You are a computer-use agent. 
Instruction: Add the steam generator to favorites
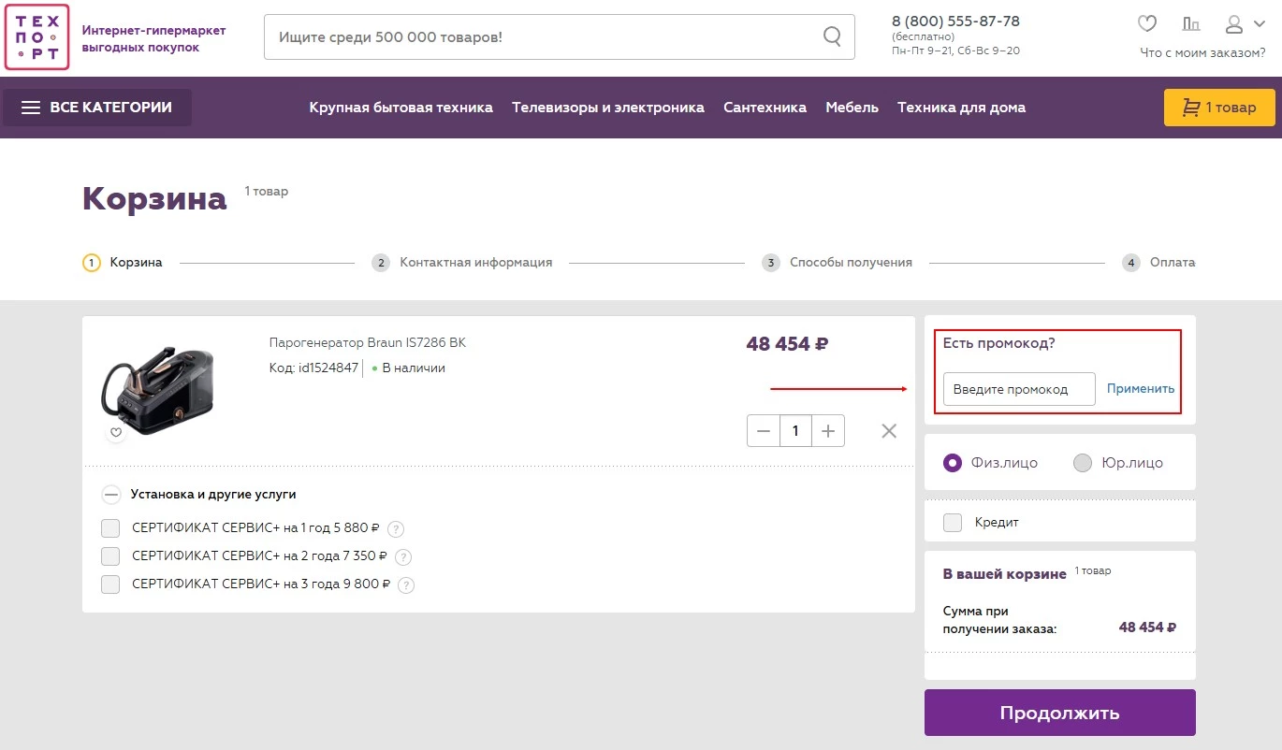[x=116, y=433]
